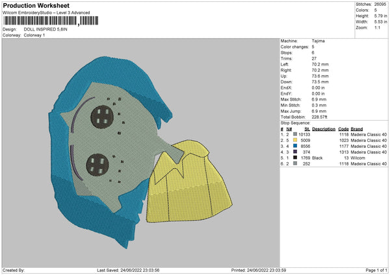Click the Up value 73.6 mm
This screenshot has width=390, height=275.
(x=320, y=76)
